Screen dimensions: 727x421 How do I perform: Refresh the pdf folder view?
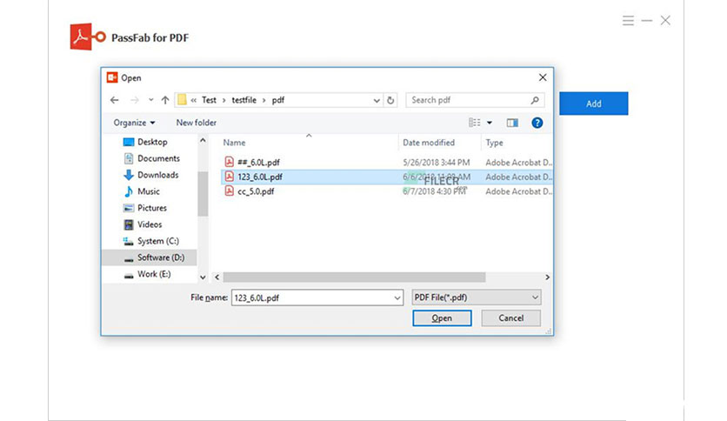[x=390, y=100]
